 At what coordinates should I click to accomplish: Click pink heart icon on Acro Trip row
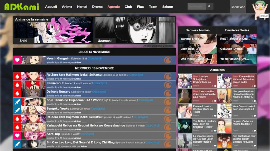17,136
